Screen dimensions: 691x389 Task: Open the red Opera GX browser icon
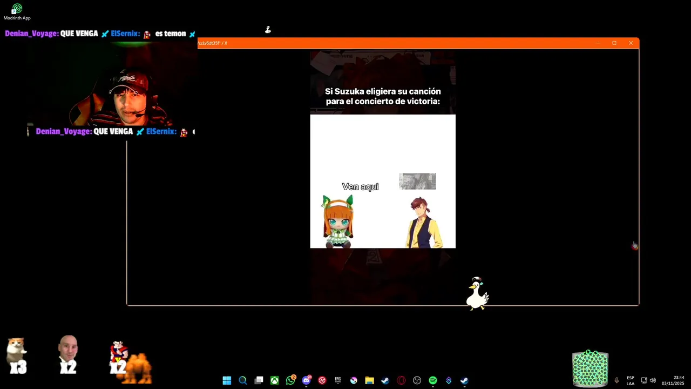pos(401,380)
